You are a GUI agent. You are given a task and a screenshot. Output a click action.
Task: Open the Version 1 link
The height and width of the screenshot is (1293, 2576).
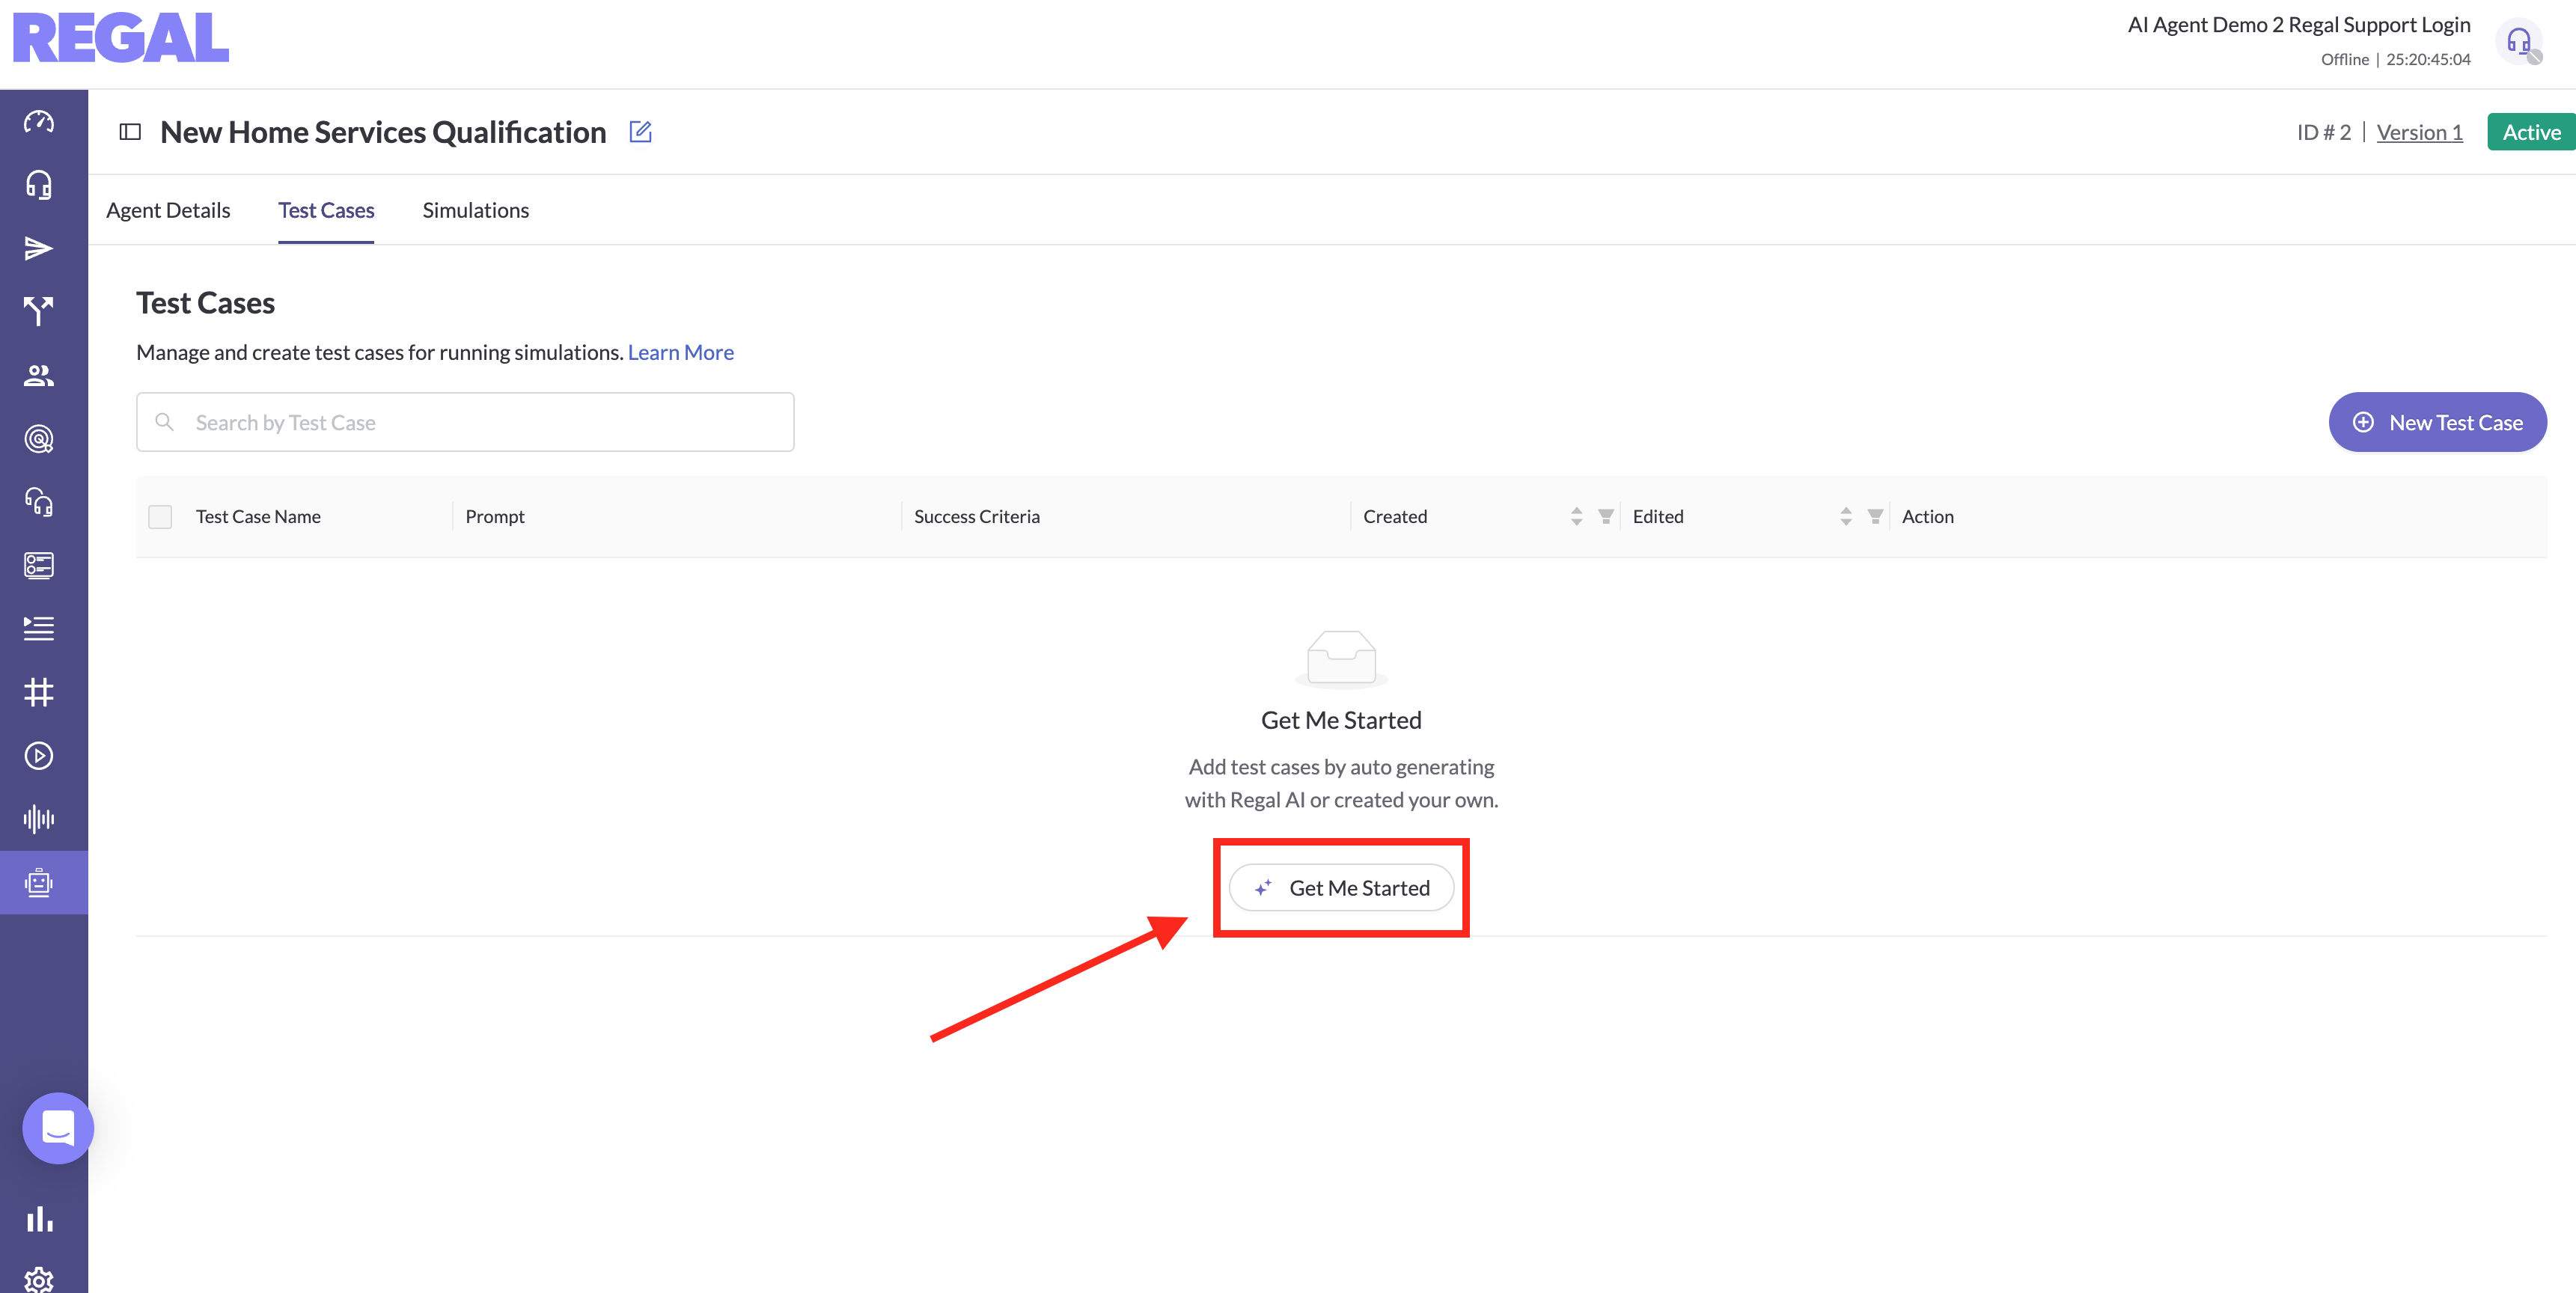pos(2420,132)
